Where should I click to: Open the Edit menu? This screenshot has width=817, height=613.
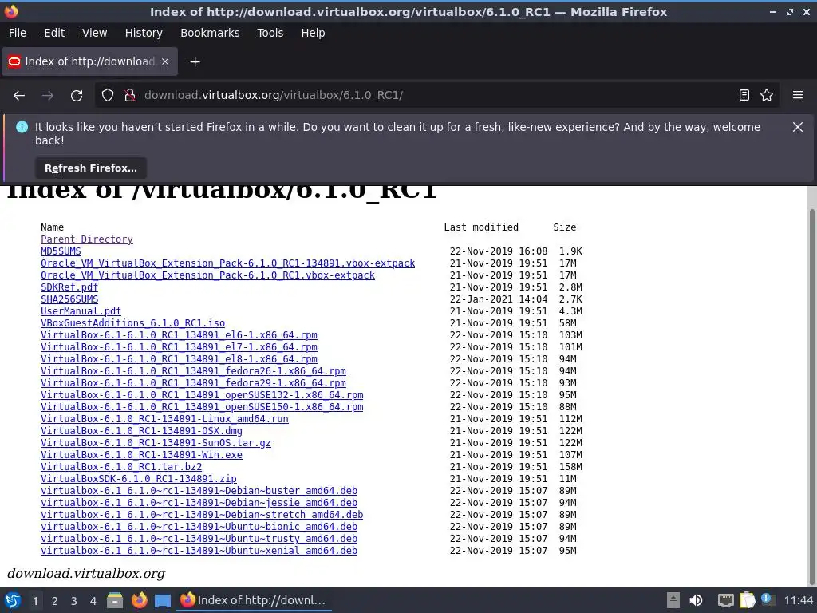(54, 33)
